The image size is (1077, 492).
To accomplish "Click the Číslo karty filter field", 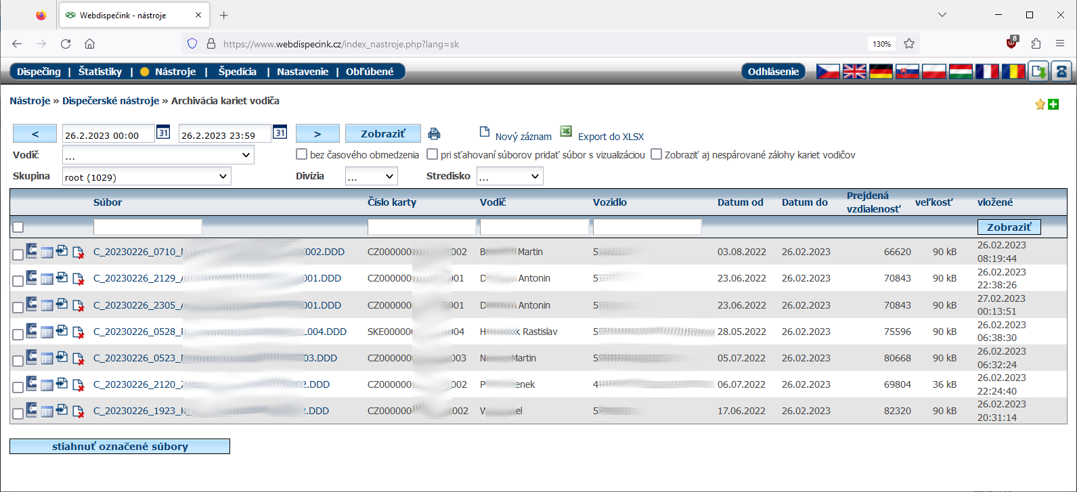I will [421, 227].
